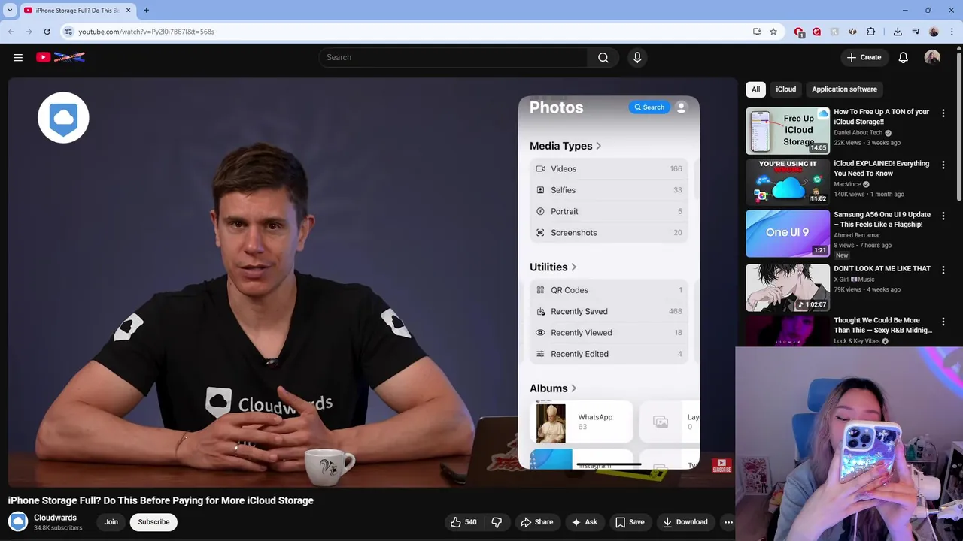Click the 'MacVince' channel name

847,184
